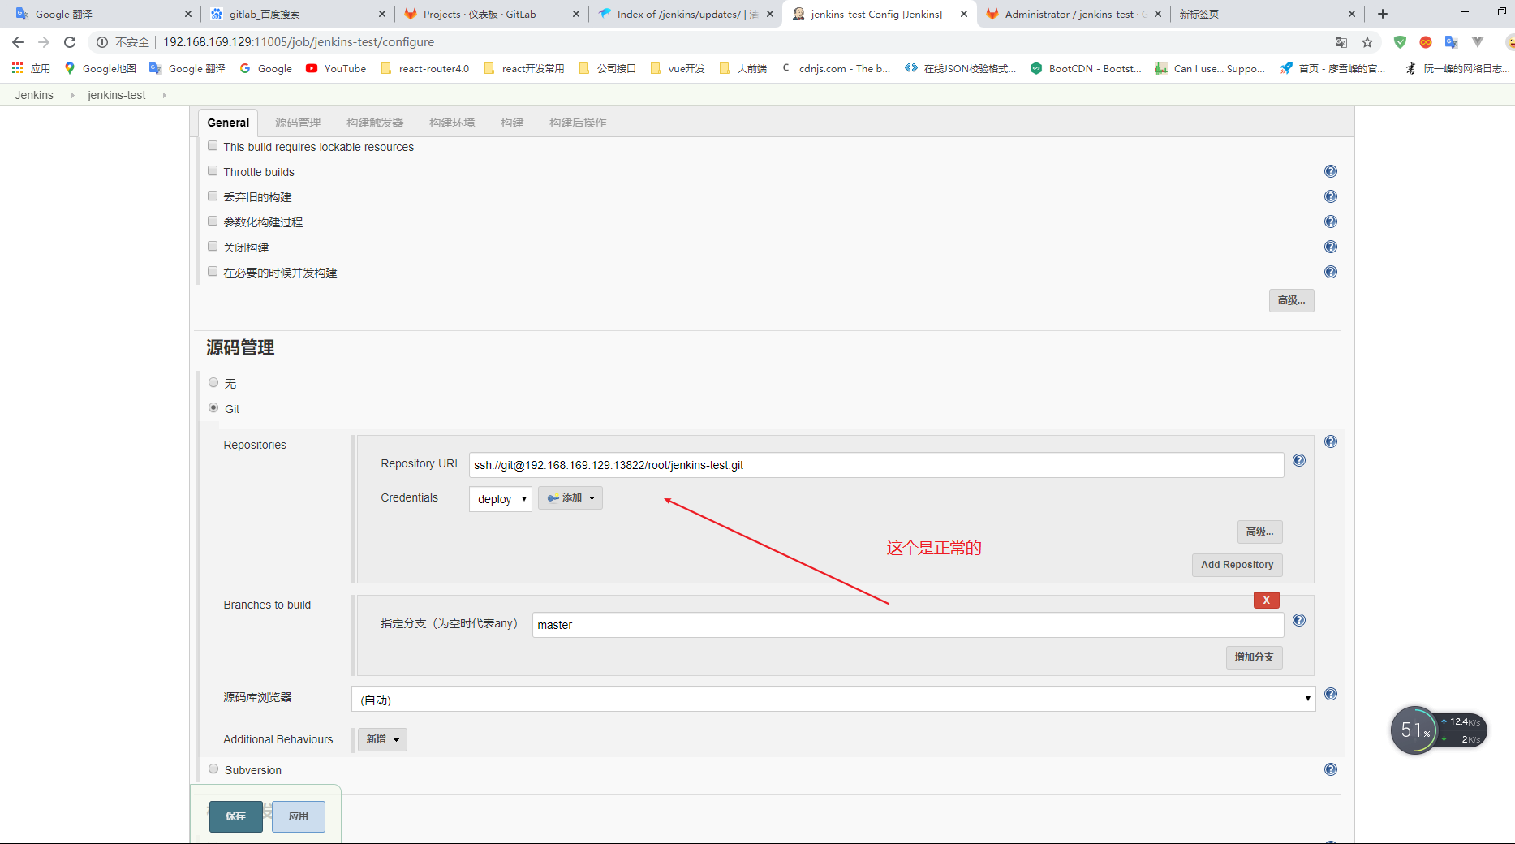Click the network speed monitor widget

[1439, 730]
